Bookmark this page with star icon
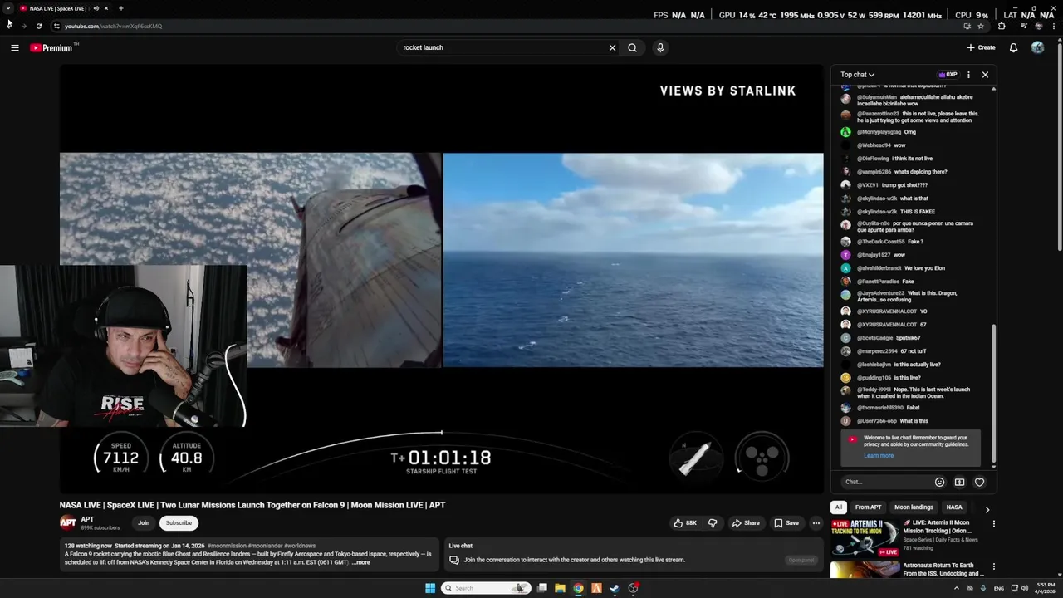 (x=982, y=26)
